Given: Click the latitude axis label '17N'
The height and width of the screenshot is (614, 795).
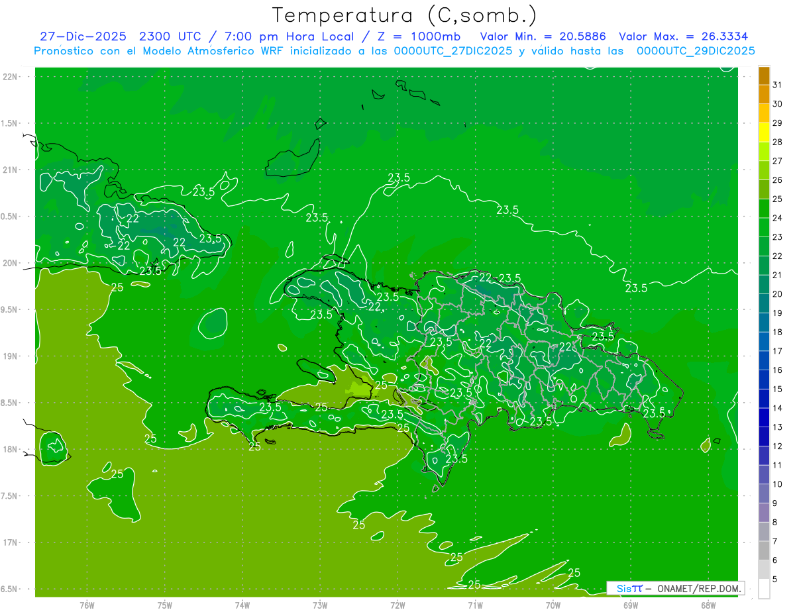Looking at the screenshot, I should pyautogui.click(x=11, y=542).
